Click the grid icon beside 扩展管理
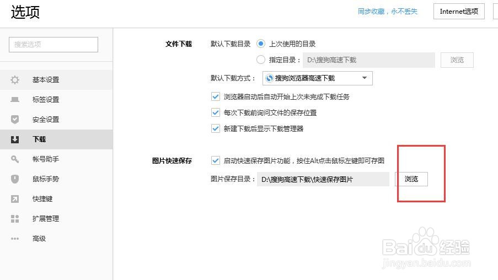Viewport: 498px width, 280px height. (15, 219)
